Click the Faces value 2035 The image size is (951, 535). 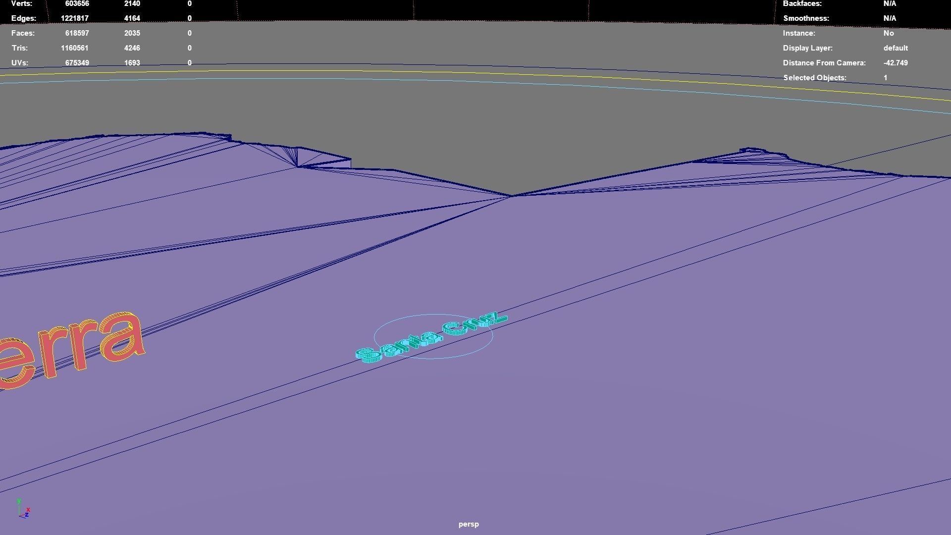(x=132, y=33)
